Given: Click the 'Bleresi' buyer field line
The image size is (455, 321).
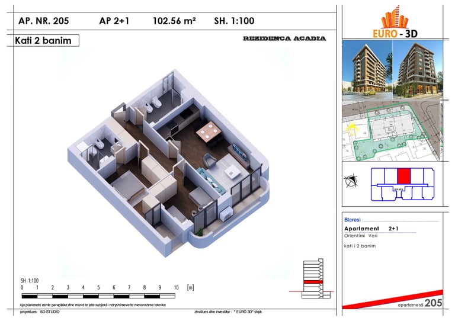Looking at the screenshot, I should pos(391,220).
